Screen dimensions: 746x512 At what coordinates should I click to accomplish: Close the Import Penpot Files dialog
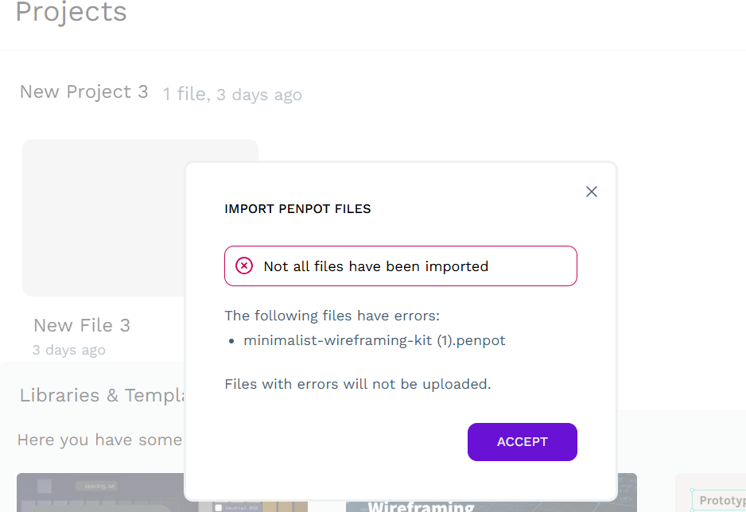591,192
